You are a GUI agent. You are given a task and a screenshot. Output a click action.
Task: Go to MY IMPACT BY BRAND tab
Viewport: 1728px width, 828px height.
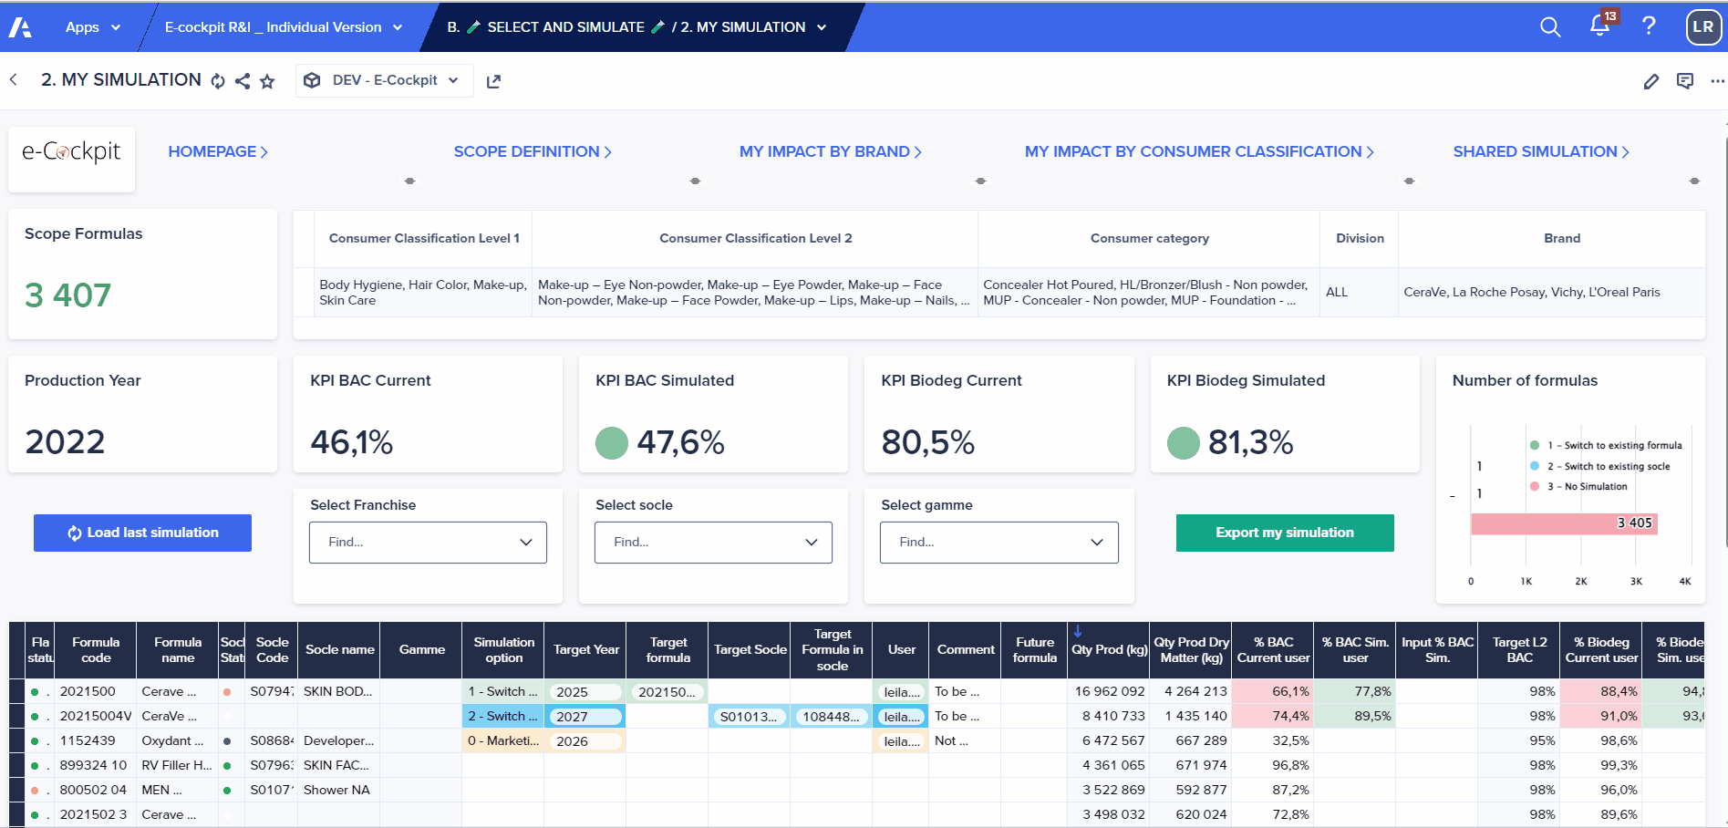[830, 151]
